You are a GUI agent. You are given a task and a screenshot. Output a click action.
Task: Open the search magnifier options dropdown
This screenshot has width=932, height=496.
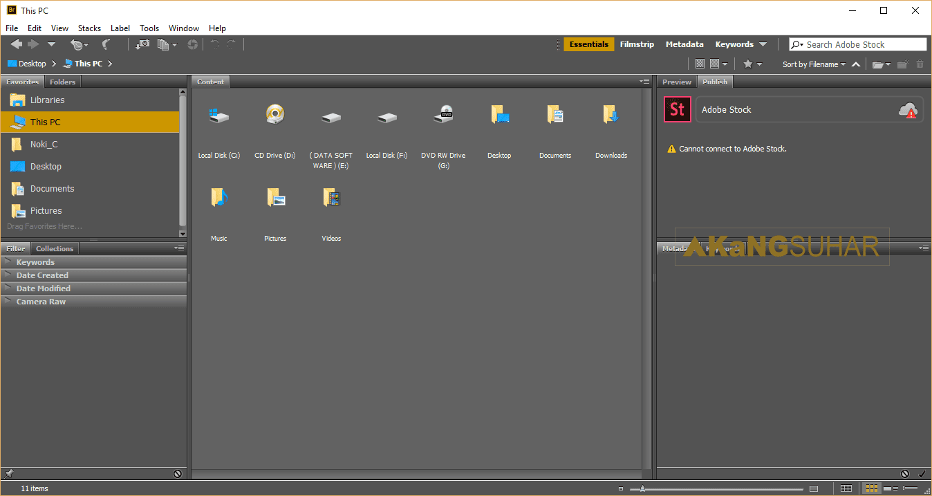pyautogui.click(x=797, y=44)
